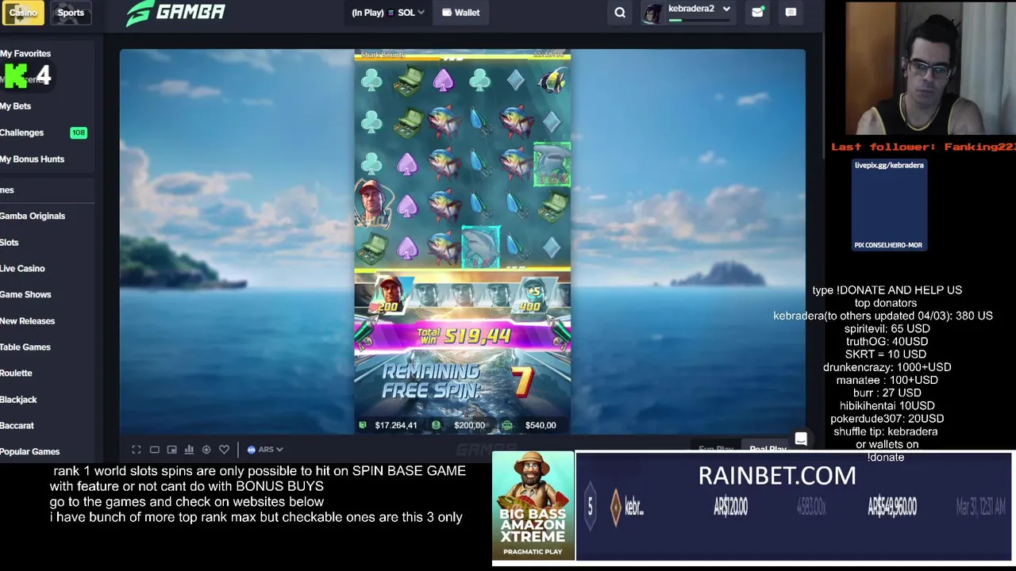Image resolution: width=1016 pixels, height=571 pixels.
Task: Show live stats chart icon
Action: (189, 450)
